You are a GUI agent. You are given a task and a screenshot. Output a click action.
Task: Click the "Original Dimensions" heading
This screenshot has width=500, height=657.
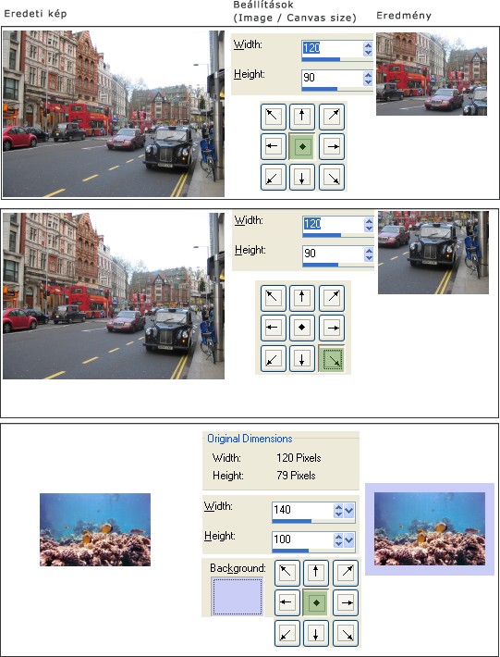[250, 439]
